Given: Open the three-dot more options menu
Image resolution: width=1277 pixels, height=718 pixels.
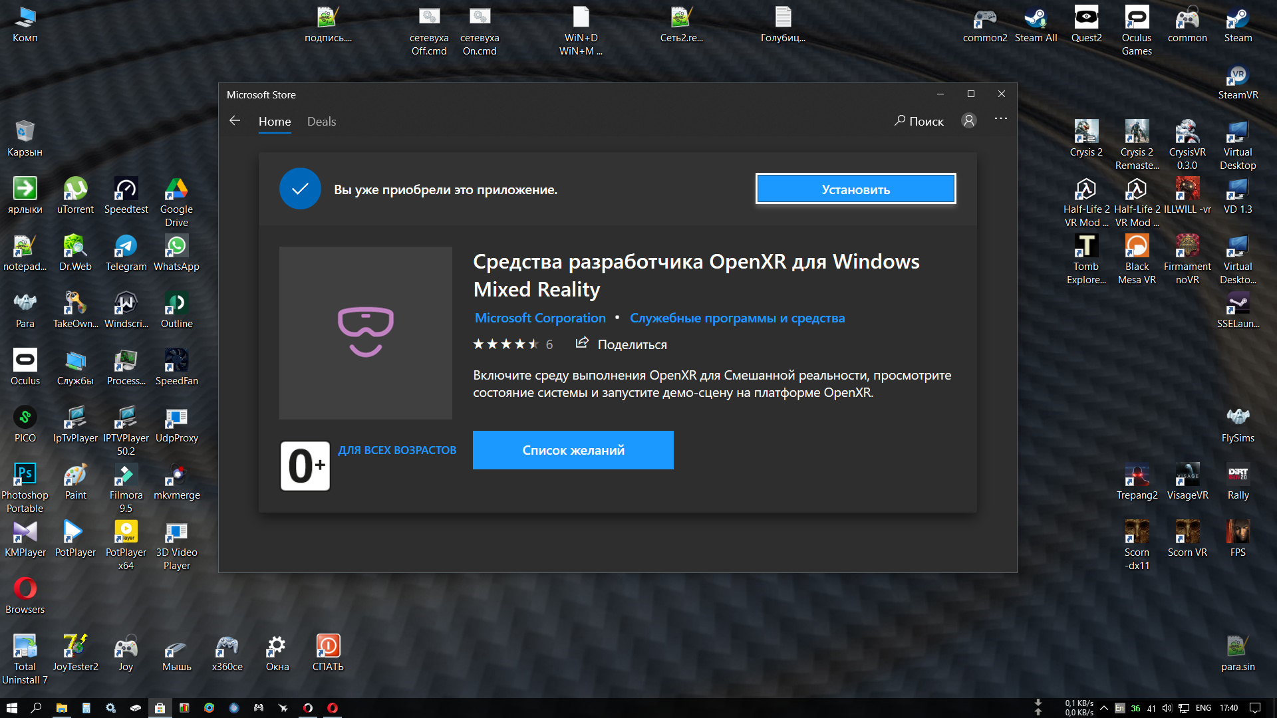Looking at the screenshot, I should click(1001, 119).
